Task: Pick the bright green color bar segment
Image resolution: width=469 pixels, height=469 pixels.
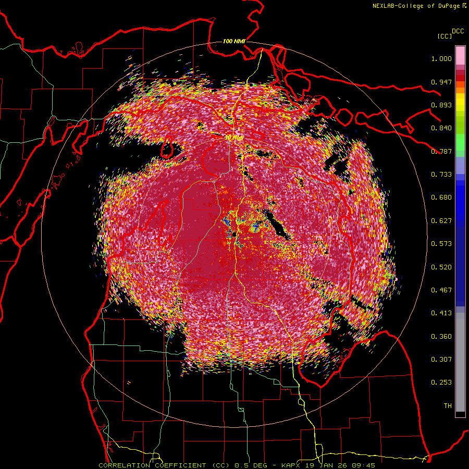Action: pos(460,142)
